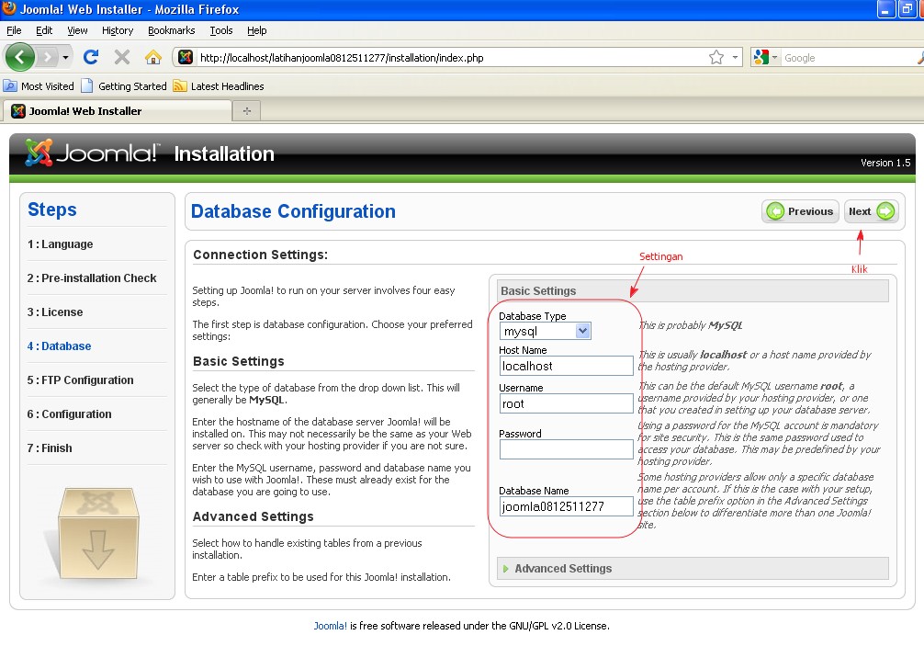Click the Joomla site favicon in address bar

tap(186, 57)
